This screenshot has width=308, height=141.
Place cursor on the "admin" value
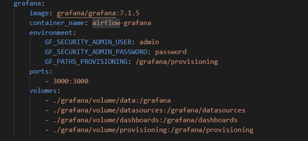(x=149, y=42)
